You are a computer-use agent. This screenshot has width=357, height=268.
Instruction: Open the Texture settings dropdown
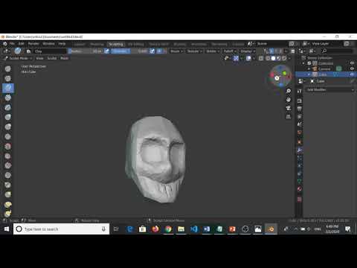click(x=194, y=51)
